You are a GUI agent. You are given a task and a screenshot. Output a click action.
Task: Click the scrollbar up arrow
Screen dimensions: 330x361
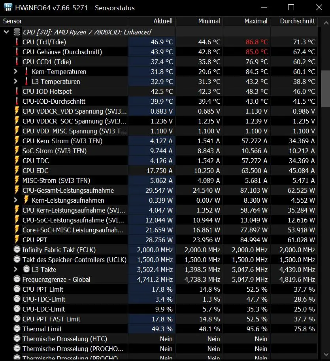click(x=326, y=23)
